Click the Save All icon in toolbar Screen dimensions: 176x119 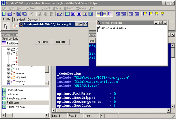click(x=24, y=14)
